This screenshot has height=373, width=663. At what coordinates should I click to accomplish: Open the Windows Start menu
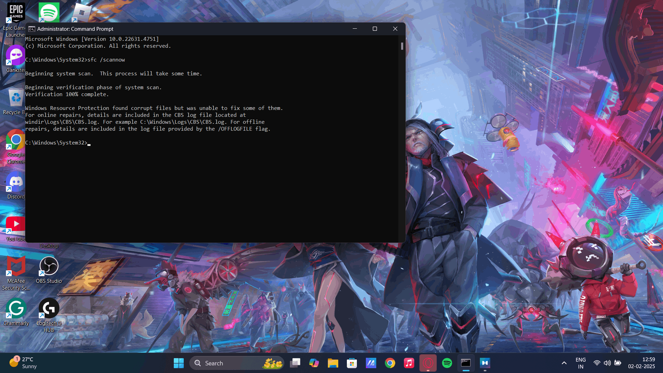click(x=179, y=363)
